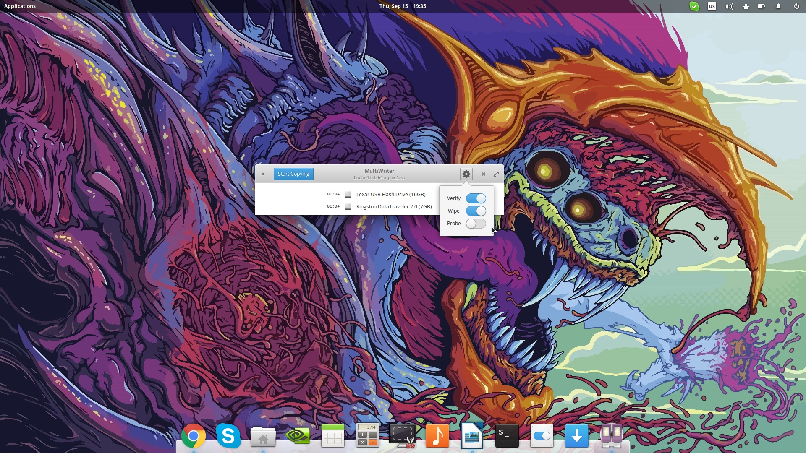The width and height of the screenshot is (806, 453).
Task: Open Music player from dock
Action: (437, 436)
